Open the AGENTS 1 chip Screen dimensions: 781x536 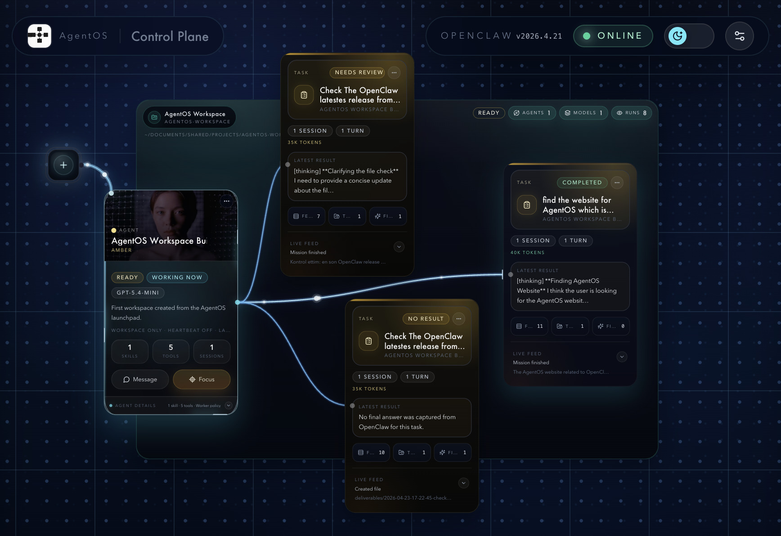[x=532, y=113]
